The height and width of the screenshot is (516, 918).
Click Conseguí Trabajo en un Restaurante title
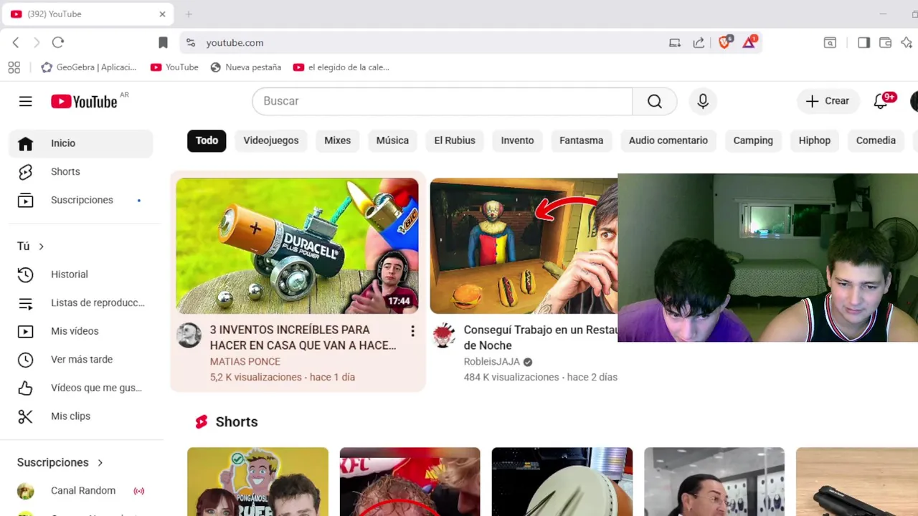coord(540,338)
